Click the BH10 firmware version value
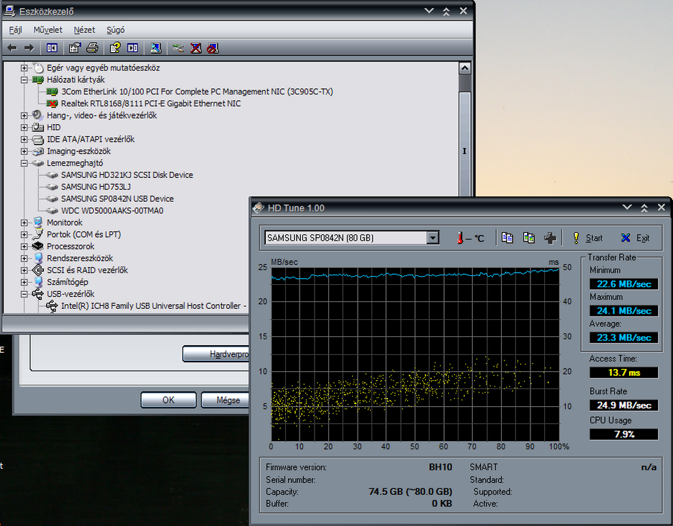 point(441,467)
